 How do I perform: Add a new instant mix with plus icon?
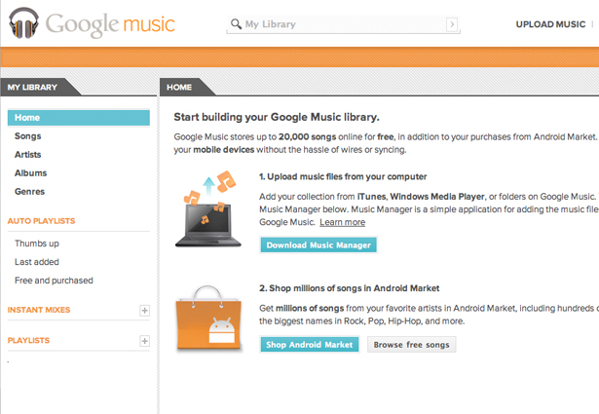tap(144, 311)
